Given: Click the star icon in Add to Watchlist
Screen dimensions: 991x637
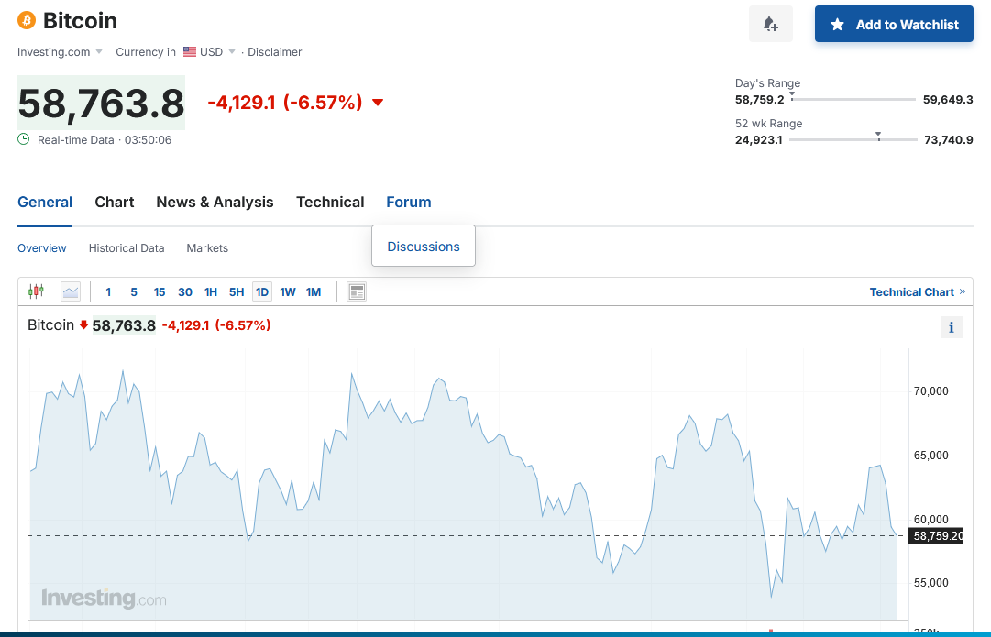Looking at the screenshot, I should coord(837,25).
